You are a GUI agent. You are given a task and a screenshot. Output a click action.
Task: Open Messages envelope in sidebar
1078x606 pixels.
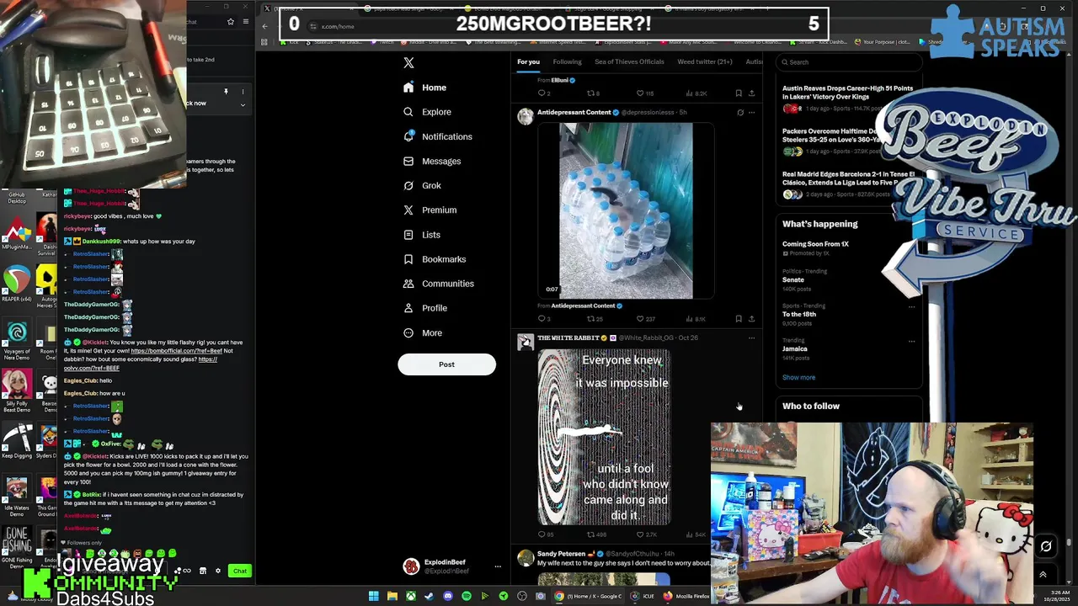[x=408, y=161]
